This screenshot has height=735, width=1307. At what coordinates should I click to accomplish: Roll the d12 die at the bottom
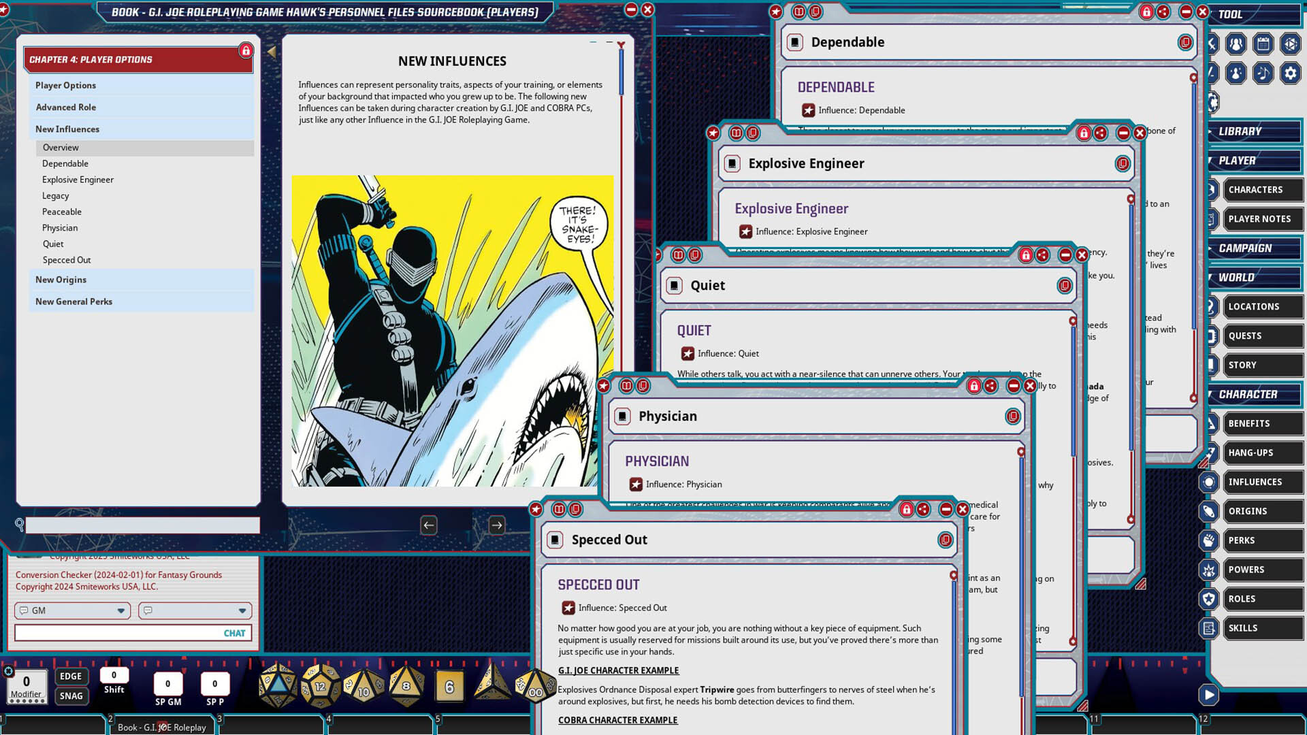click(x=321, y=687)
